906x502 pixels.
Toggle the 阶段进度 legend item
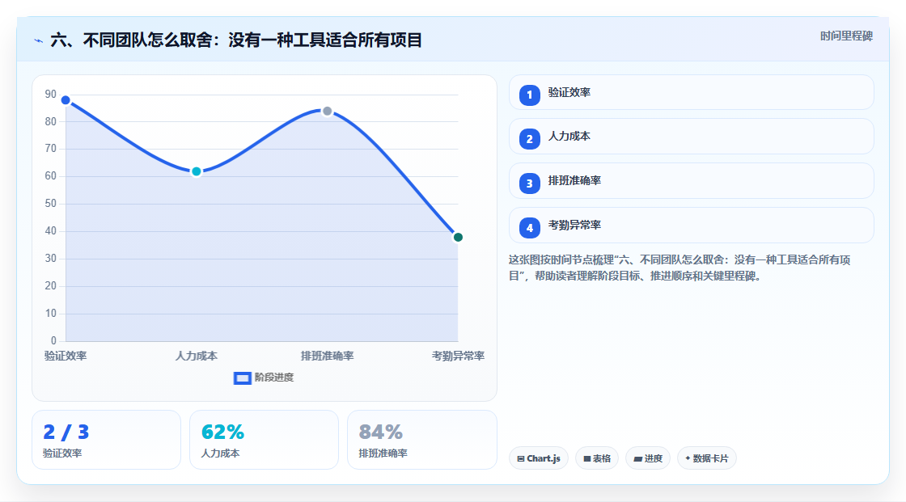point(264,378)
